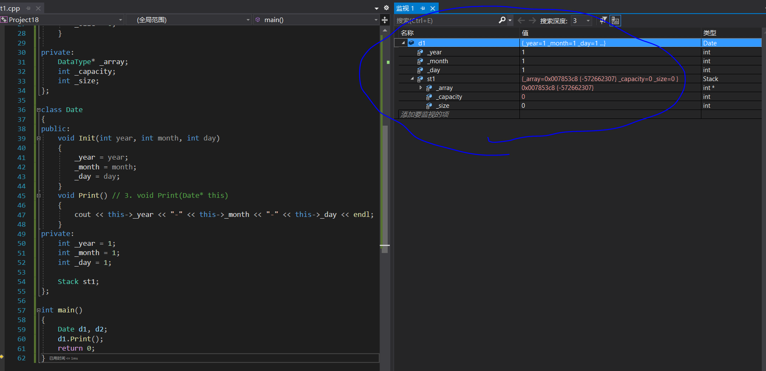
Task: Click the forward arrow in Watch search bar
Action: (532, 20)
